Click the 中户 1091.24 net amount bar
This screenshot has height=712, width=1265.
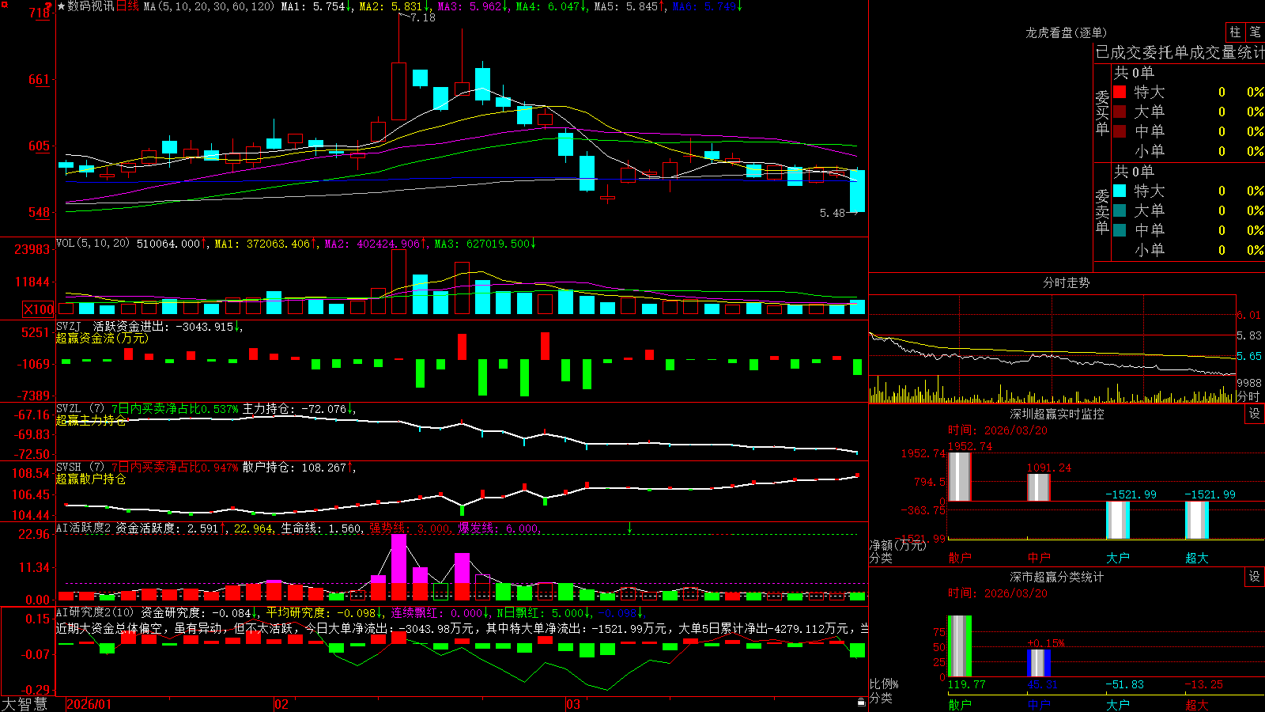click(1039, 487)
